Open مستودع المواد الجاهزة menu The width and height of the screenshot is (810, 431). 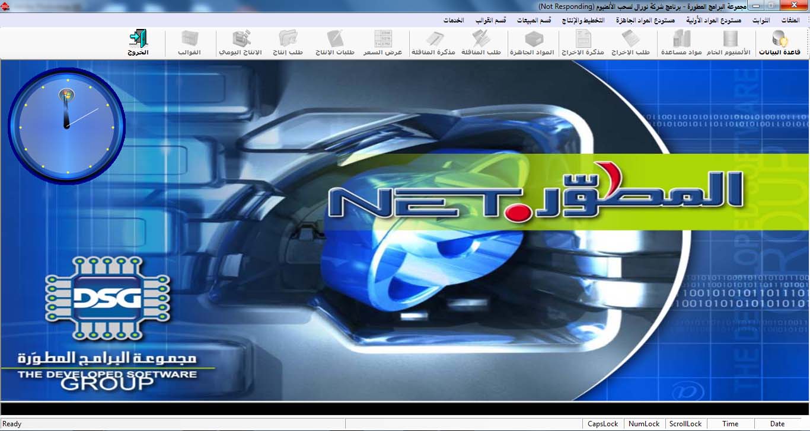pyautogui.click(x=645, y=20)
